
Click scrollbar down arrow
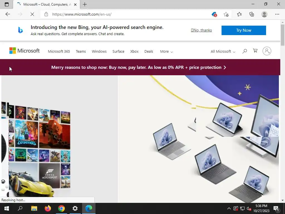point(283,200)
